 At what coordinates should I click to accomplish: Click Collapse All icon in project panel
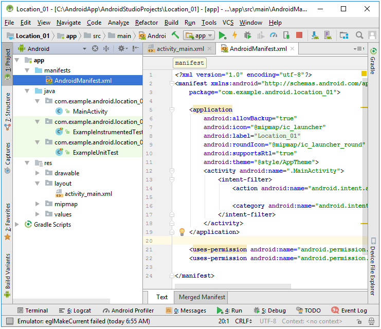click(106, 49)
